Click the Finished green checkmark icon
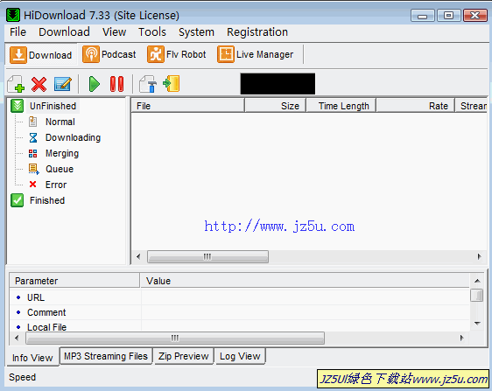 tap(17, 200)
